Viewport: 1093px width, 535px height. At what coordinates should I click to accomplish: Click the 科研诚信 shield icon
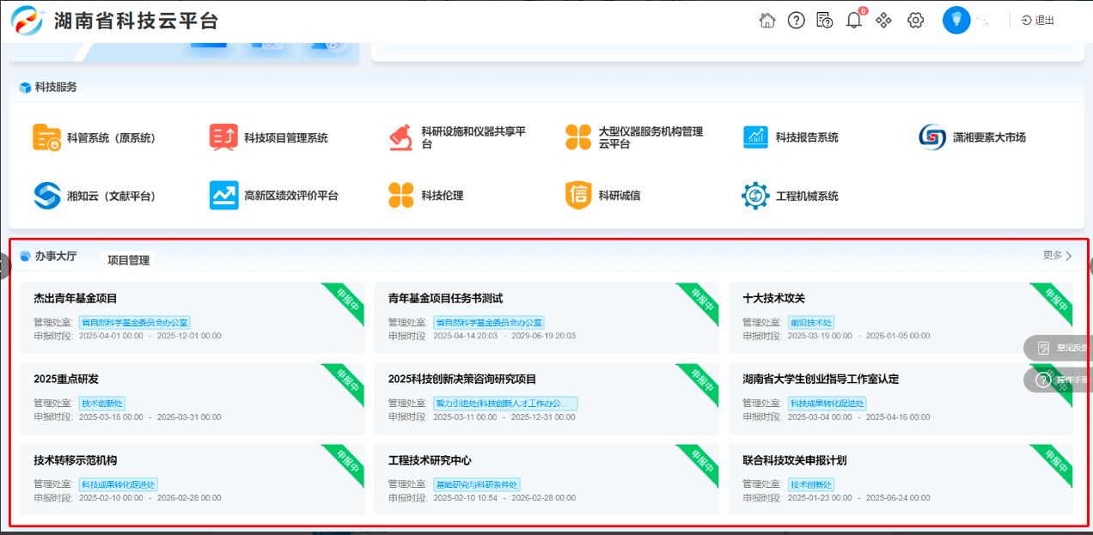click(578, 196)
